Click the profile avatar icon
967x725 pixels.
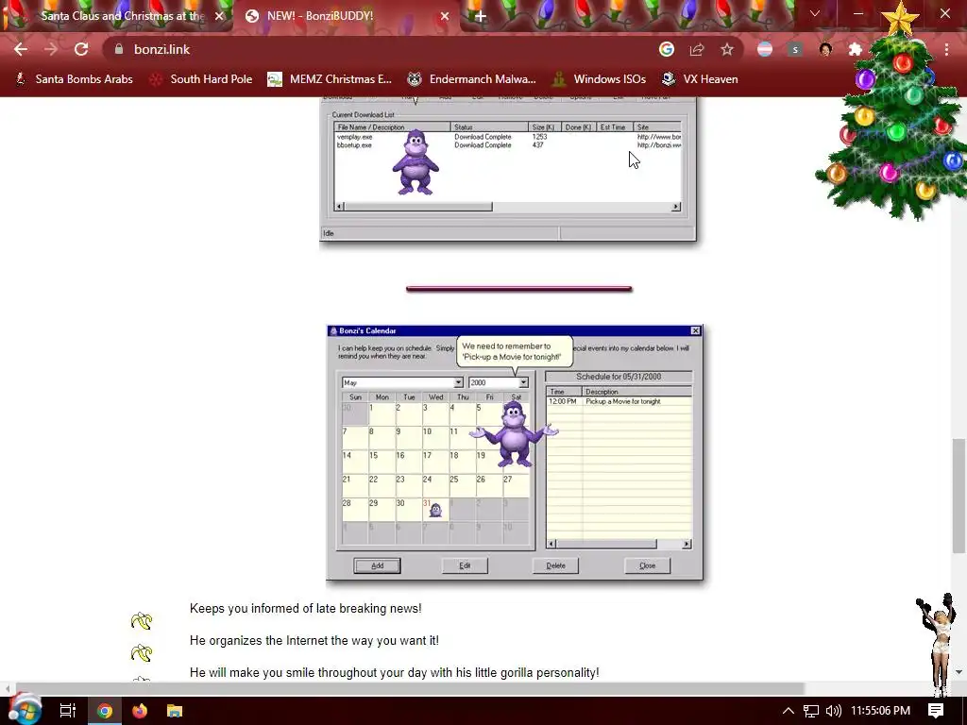(x=825, y=49)
